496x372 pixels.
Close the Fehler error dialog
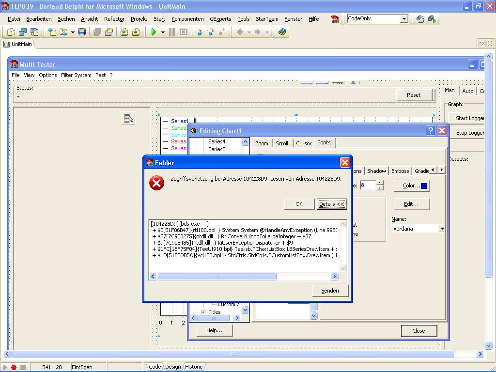pyautogui.click(x=345, y=163)
